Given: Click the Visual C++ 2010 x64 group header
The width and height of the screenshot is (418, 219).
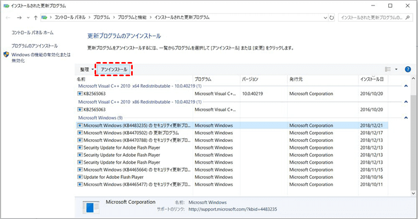Looking at the screenshot, I should coord(140,86).
